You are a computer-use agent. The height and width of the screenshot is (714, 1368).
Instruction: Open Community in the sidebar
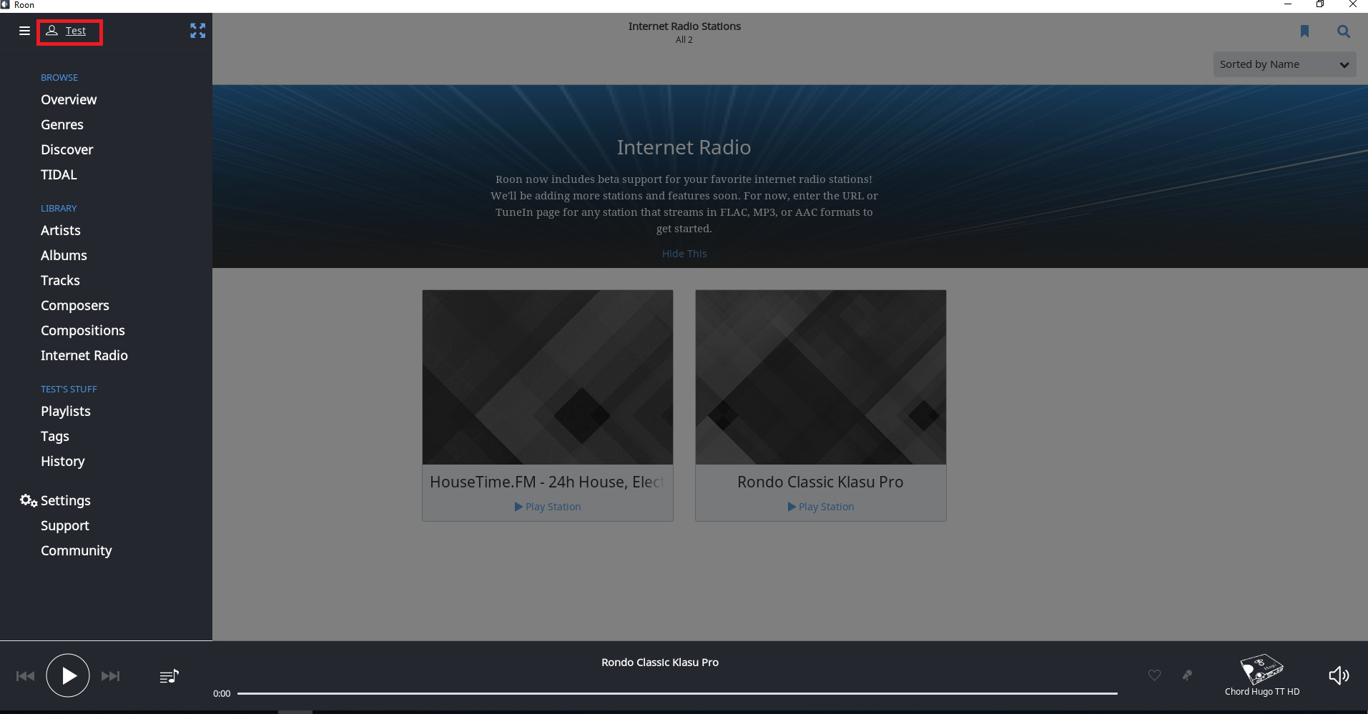(x=77, y=550)
